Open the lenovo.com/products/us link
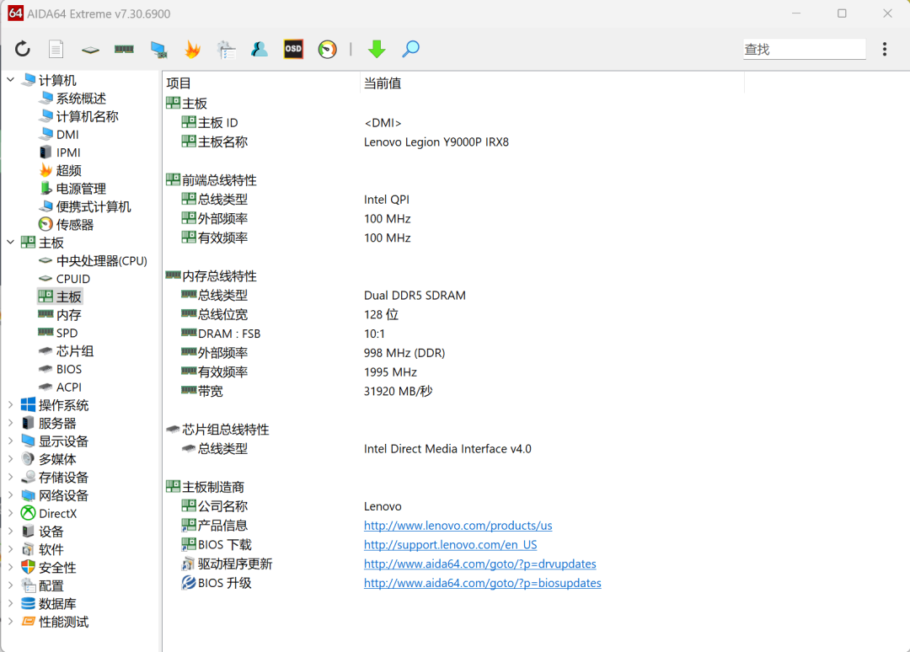This screenshot has height=652, width=910. point(458,525)
